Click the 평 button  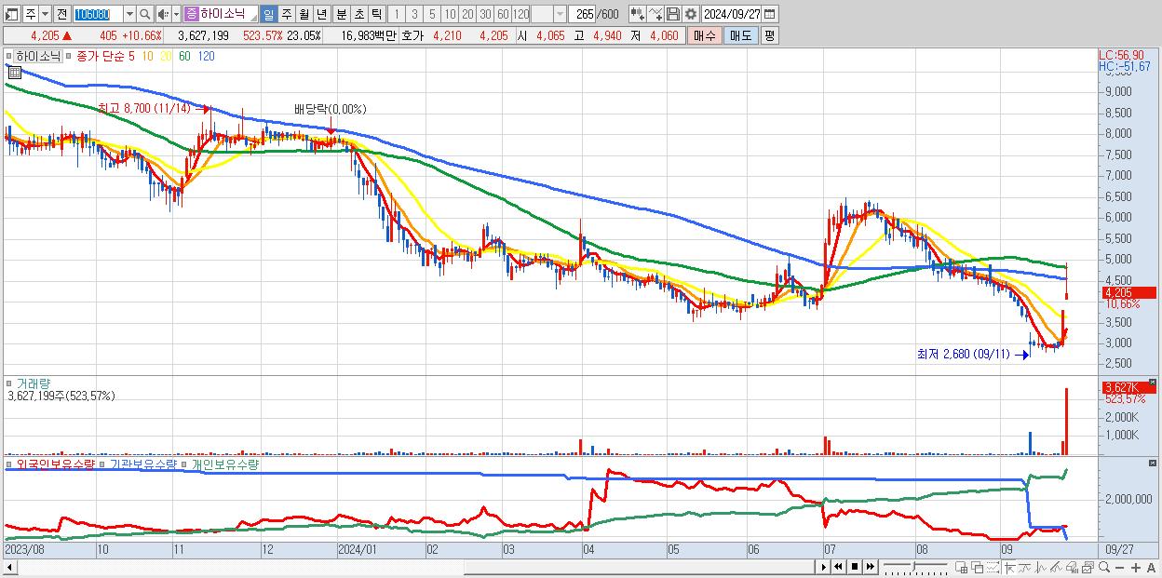769,35
